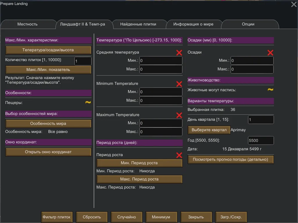The width and height of the screenshot is (298, 223).
Task: Switch to the Местность tab
Action: (x=28, y=24)
